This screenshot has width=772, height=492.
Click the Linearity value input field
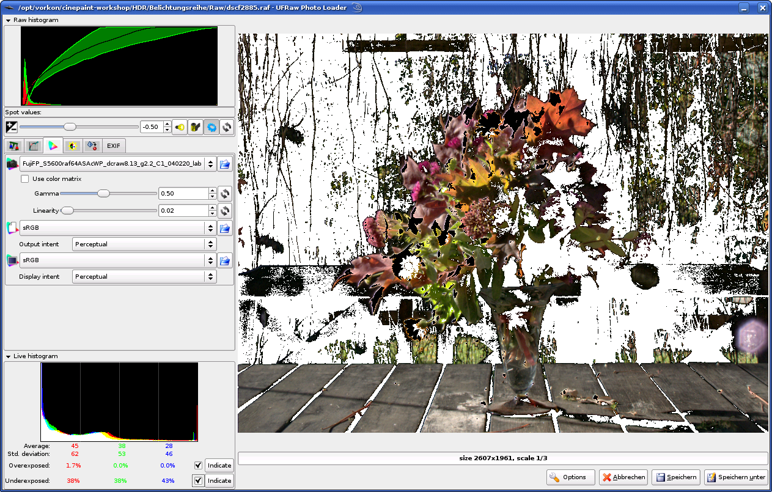183,211
